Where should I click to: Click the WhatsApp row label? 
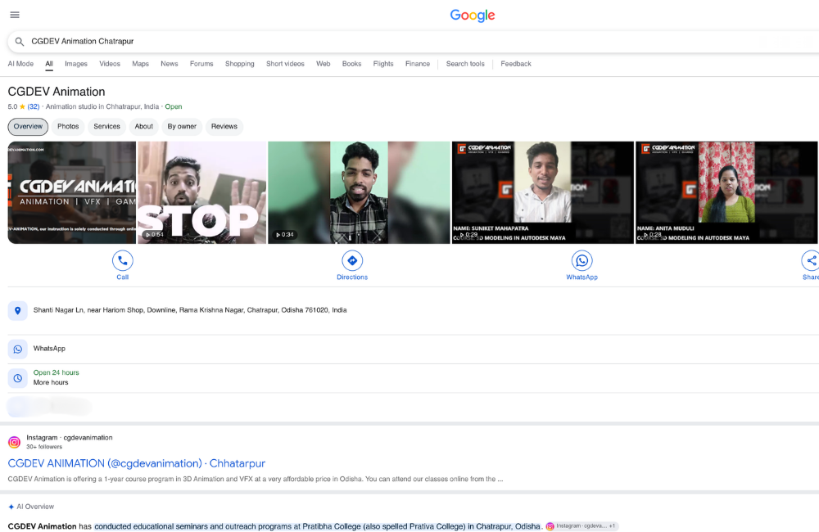click(50, 349)
